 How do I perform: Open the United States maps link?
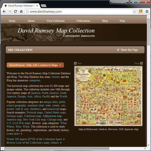[55, 112]
